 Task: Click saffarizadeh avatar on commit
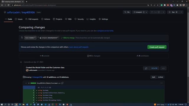[x=27, y=70]
